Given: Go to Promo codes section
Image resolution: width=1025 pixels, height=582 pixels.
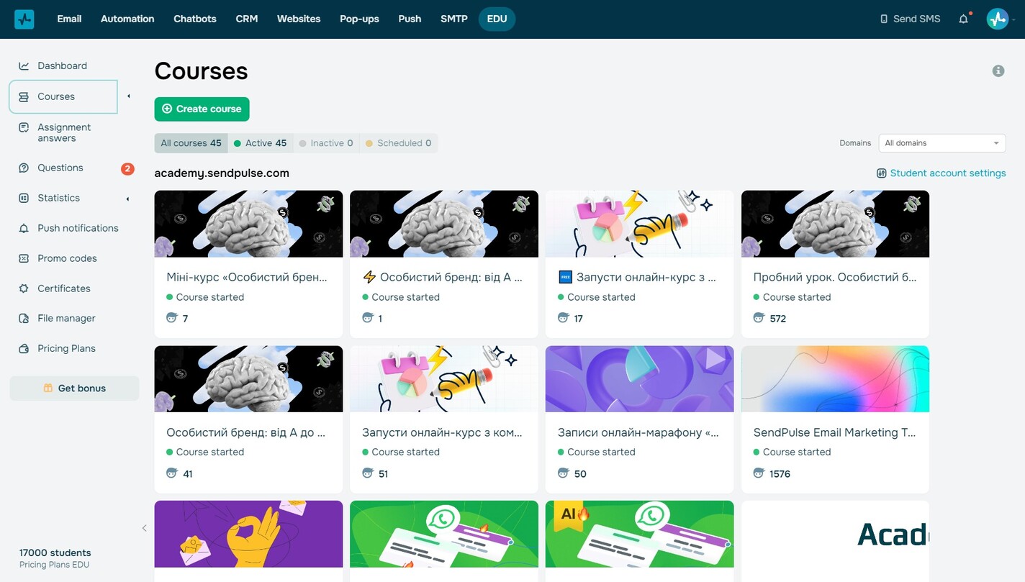Looking at the screenshot, I should 67,258.
